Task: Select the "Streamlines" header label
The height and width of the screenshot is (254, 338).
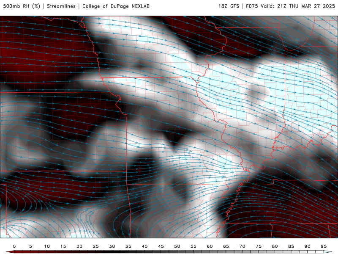Action: 61,6
